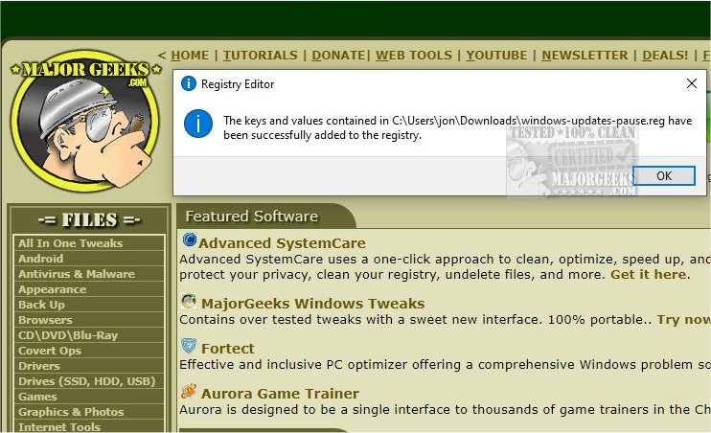Go to the HOME nav link
Image resolution: width=711 pixels, height=433 pixels.
[x=190, y=56]
